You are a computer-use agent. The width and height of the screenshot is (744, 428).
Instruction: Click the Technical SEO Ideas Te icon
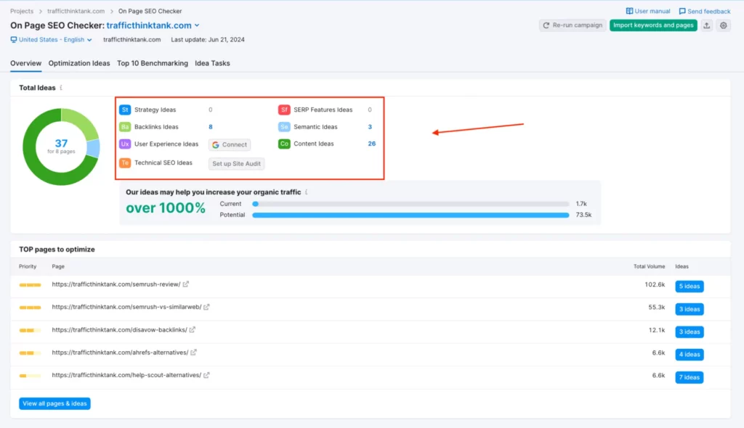124,163
